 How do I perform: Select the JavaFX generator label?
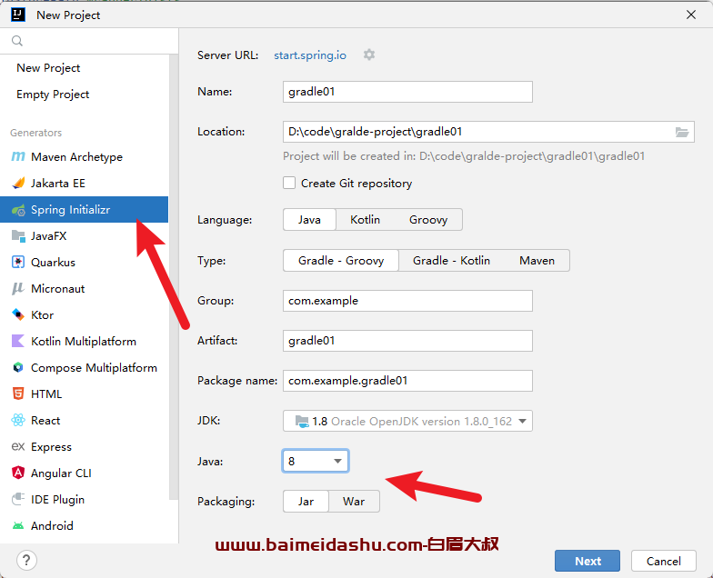(x=49, y=236)
